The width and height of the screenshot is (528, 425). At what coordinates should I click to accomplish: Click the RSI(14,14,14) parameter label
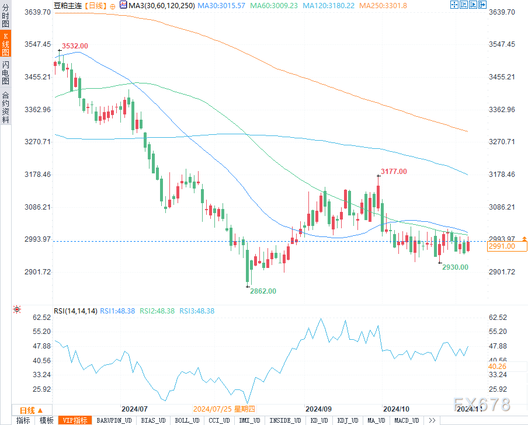pyautogui.click(x=75, y=311)
